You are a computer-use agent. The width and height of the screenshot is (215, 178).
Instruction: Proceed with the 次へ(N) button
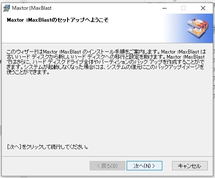pyautogui.click(x=144, y=166)
